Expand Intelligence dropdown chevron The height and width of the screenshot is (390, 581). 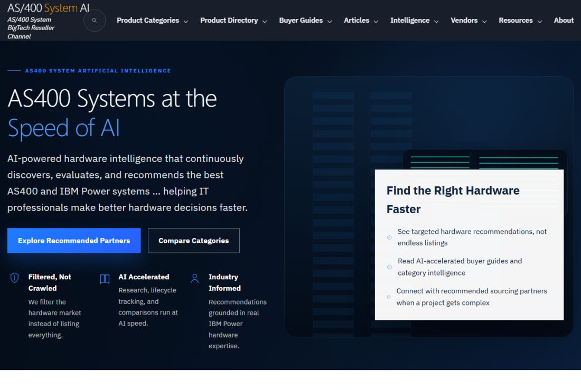coord(436,22)
